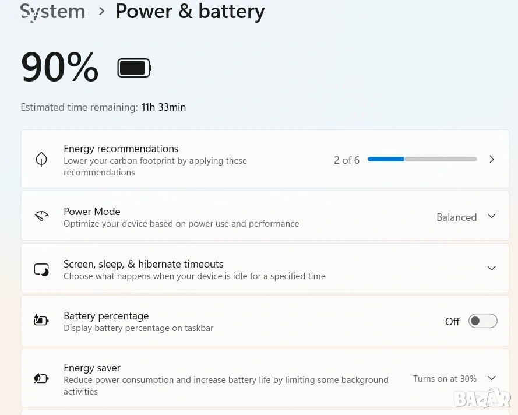Screen dimensions: 518x415
Task: Select the Power Mode row label
Action: click(92, 212)
